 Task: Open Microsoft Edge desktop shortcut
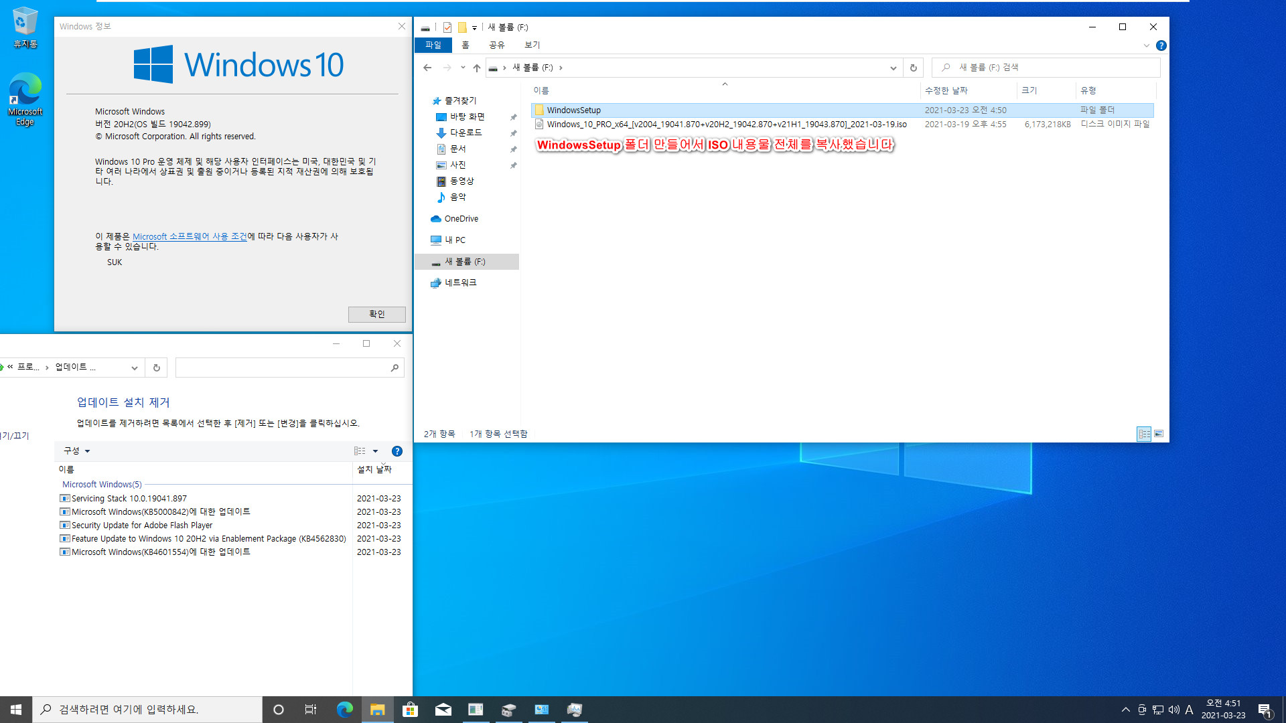pos(25,99)
